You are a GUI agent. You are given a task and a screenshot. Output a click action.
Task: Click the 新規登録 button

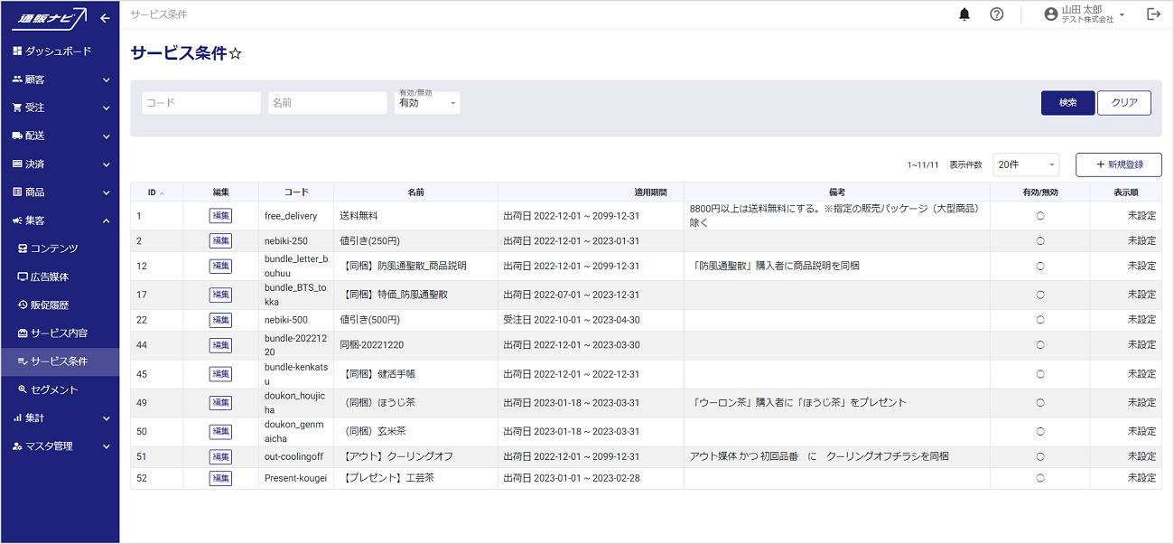[1118, 164]
